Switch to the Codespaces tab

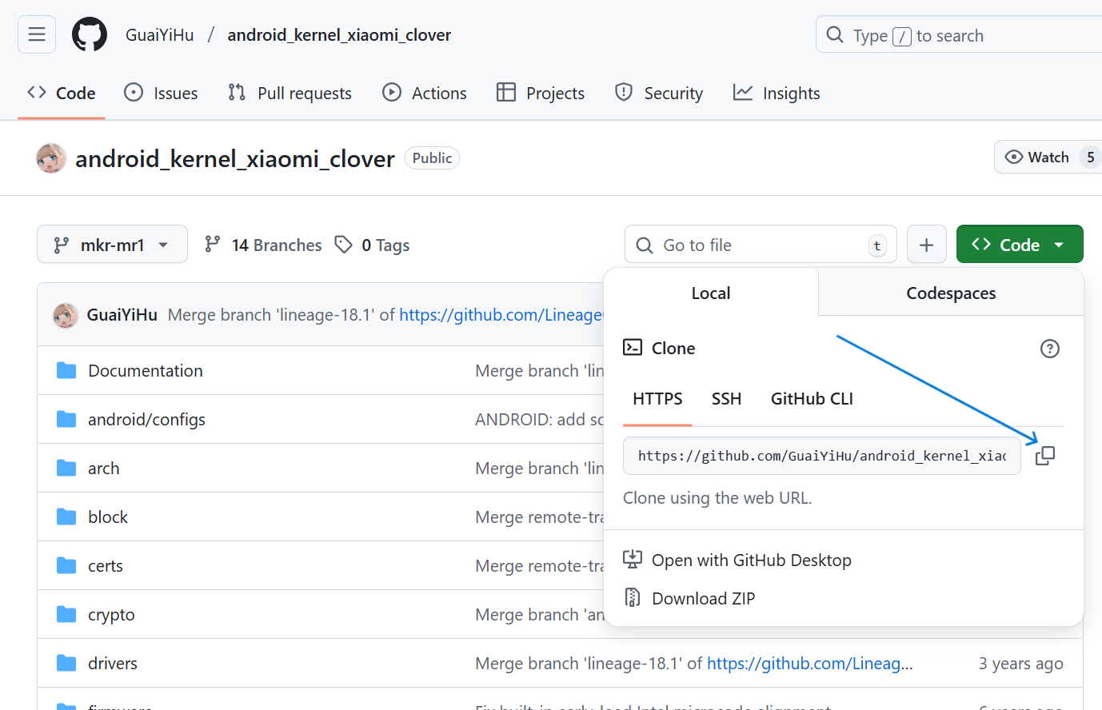pos(950,293)
